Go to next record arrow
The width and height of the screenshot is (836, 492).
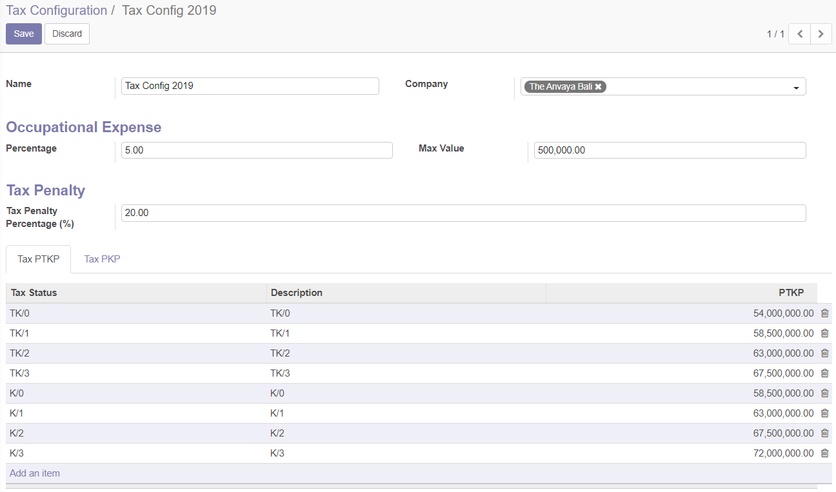(821, 34)
